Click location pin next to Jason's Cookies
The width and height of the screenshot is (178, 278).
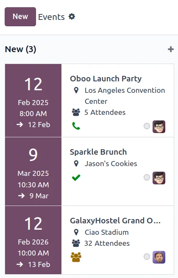point(76,164)
